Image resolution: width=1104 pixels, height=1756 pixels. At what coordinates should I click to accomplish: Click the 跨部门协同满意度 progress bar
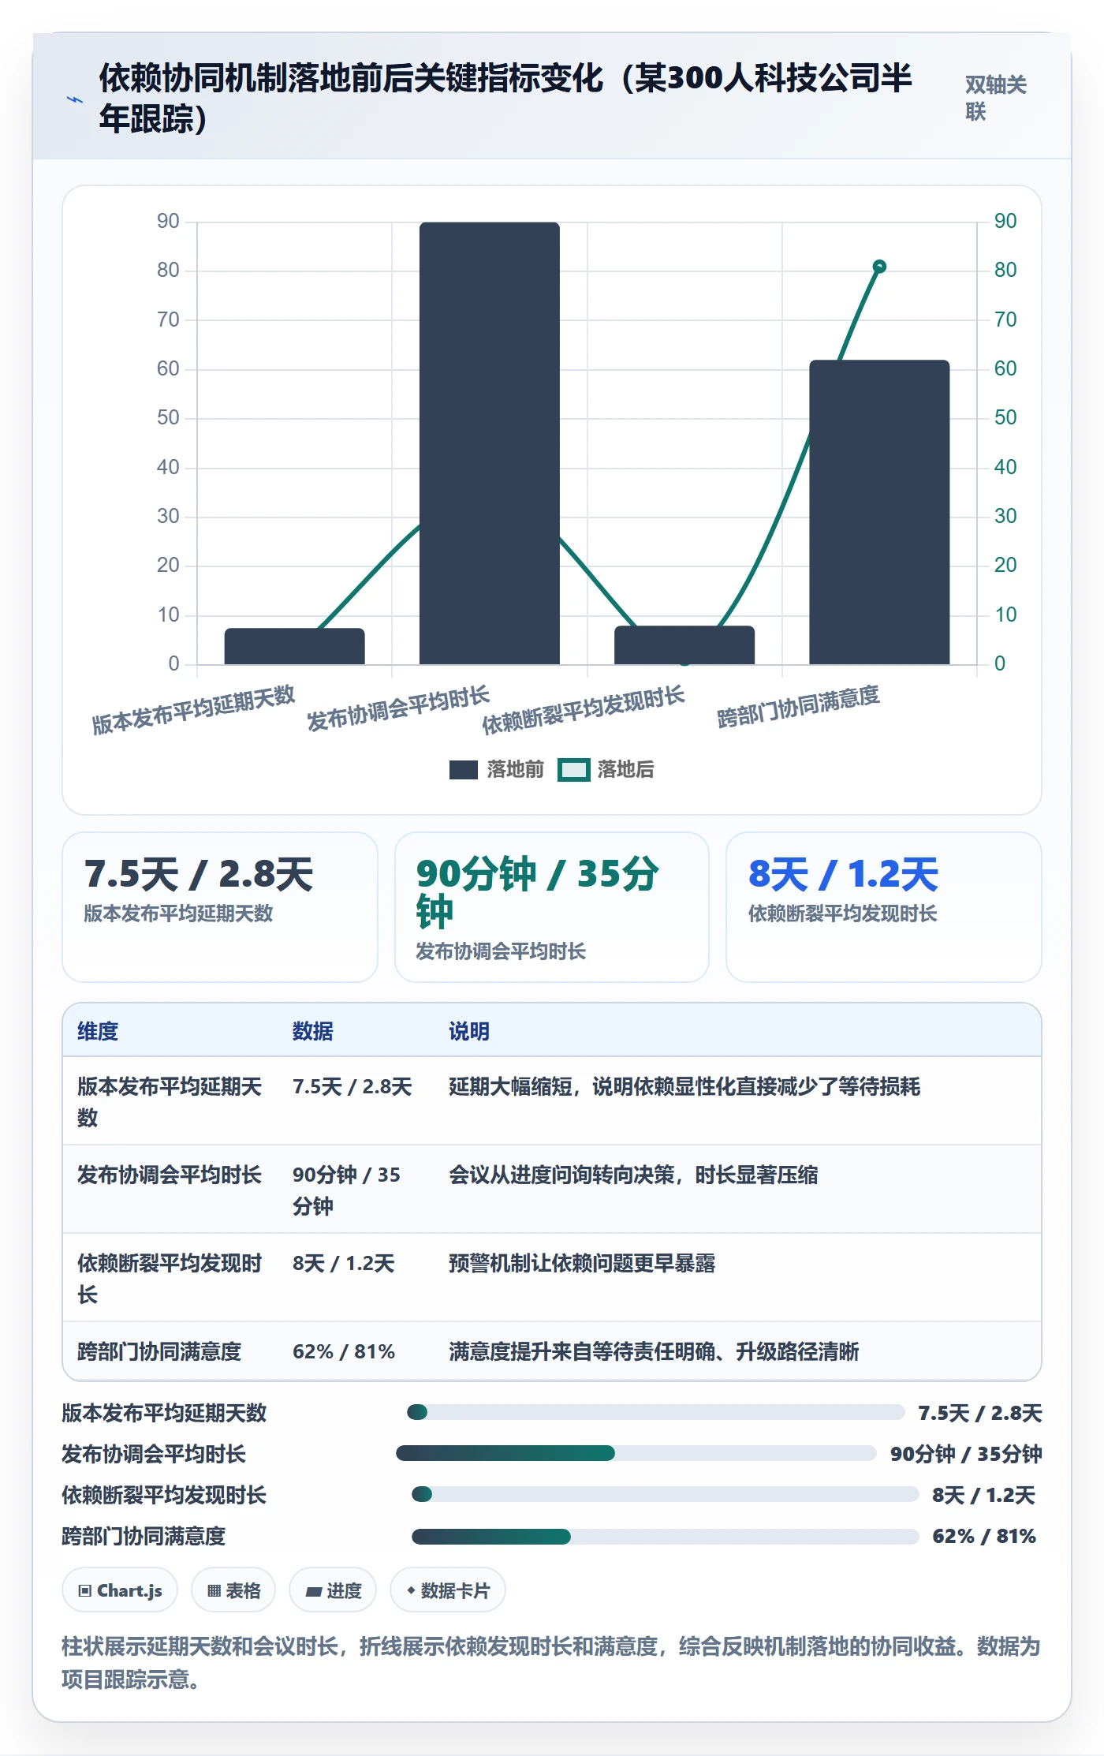(x=665, y=1536)
